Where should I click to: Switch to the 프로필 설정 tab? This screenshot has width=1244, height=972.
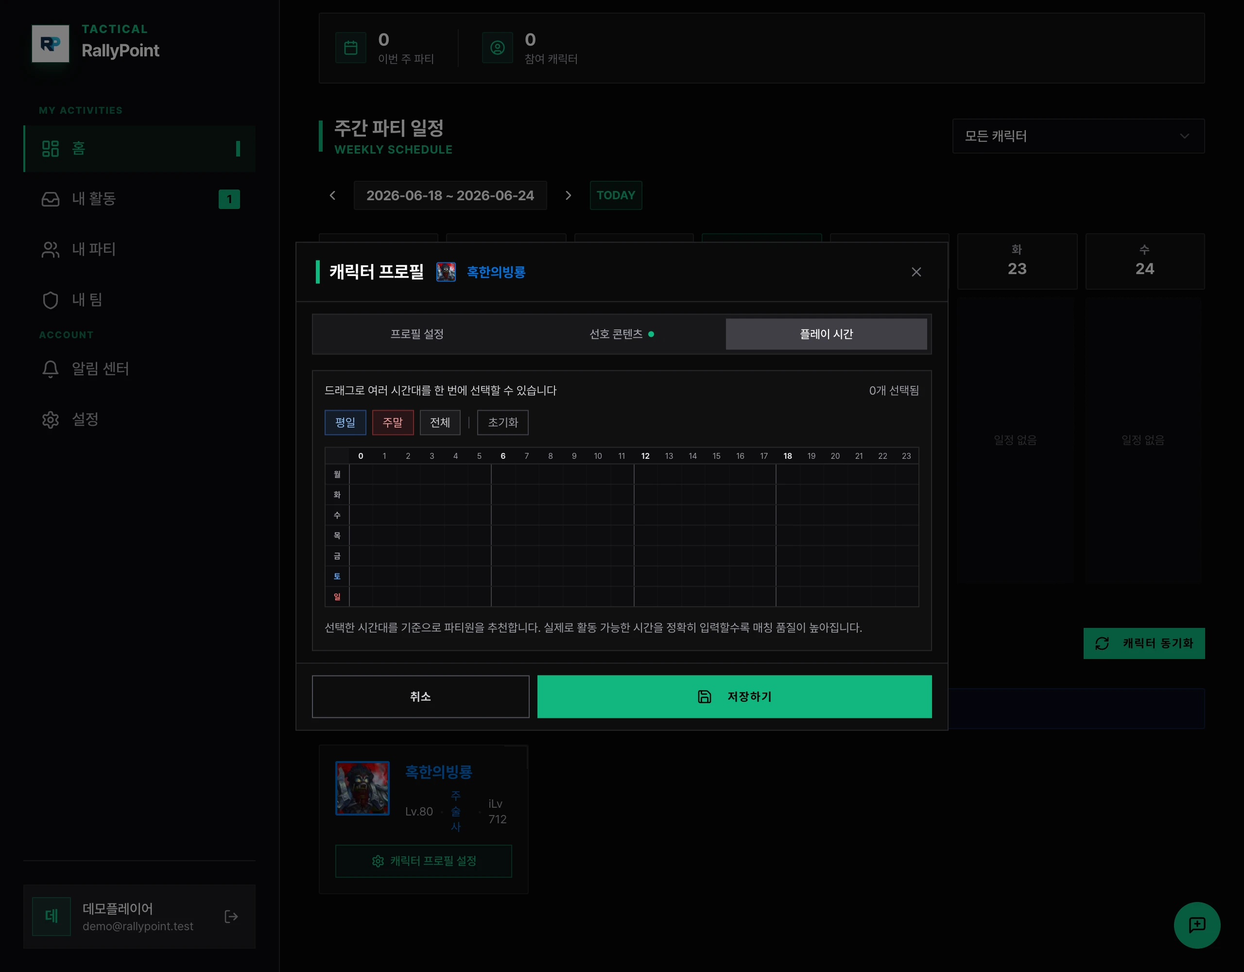417,334
